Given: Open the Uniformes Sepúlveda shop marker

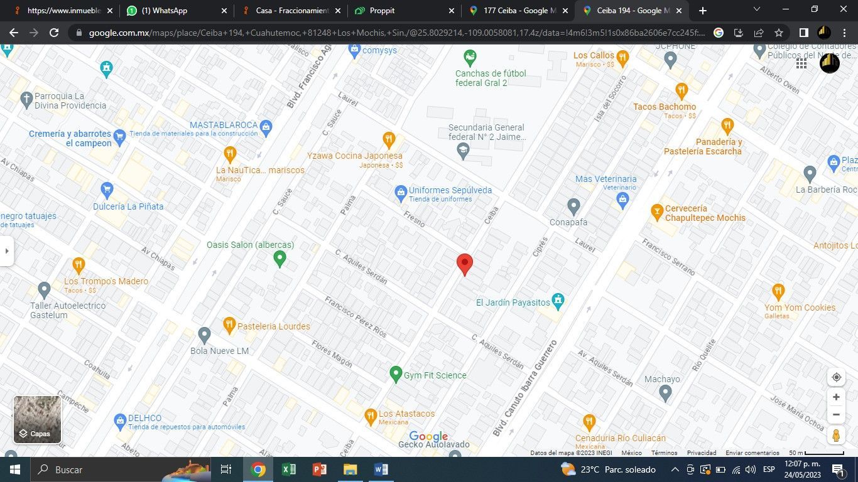Looking at the screenshot, I should click(x=401, y=193).
